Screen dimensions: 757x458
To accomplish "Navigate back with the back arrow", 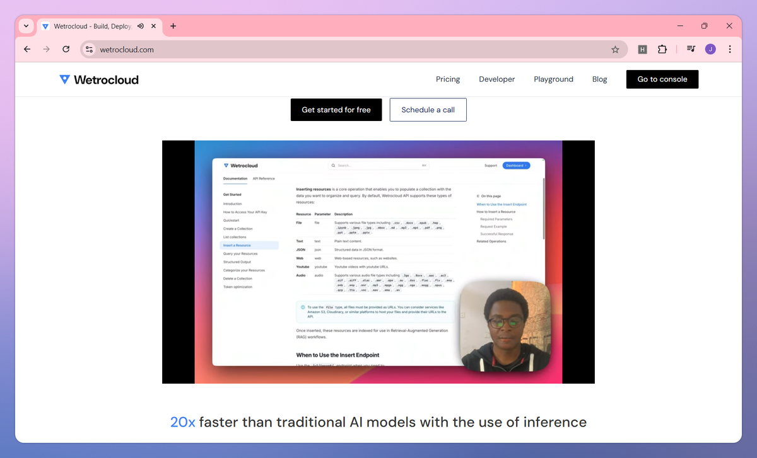I will coord(26,49).
